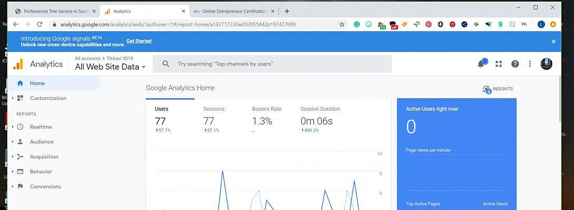Click the Get Started link
The image size is (574, 210).
pyautogui.click(x=138, y=41)
